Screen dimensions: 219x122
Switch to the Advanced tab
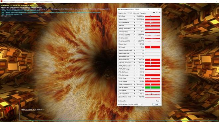(x=136, y=13)
